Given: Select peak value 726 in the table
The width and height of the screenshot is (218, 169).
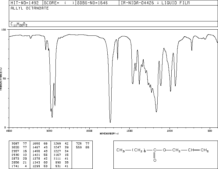Looking at the screenshot, I should point(79,144).
